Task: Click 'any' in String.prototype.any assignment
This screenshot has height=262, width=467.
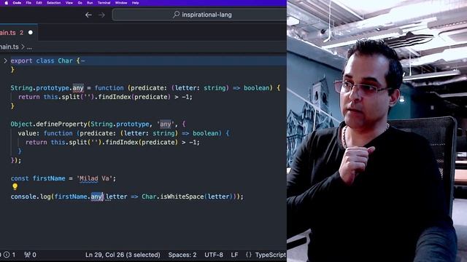Action: pyautogui.click(x=78, y=88)
